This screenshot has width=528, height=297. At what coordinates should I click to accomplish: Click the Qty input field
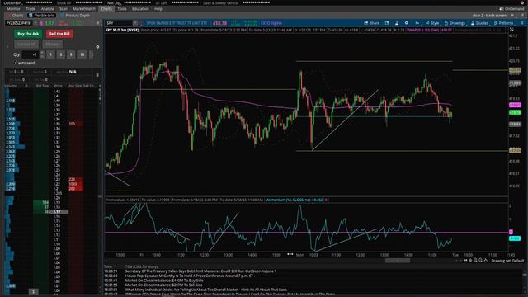[x=30, y=54]
